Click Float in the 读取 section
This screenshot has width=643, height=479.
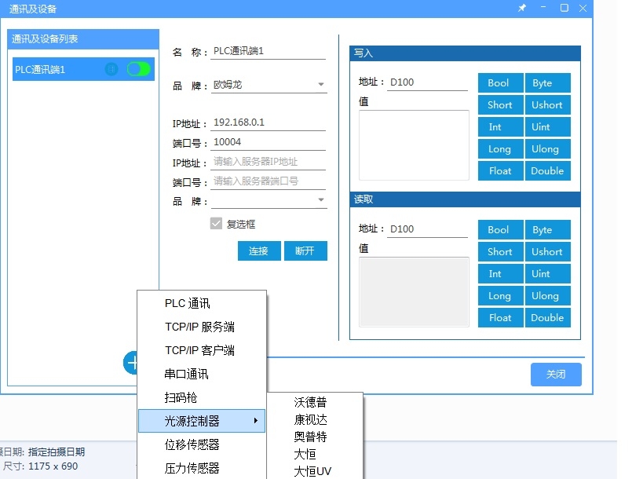(x=500, y=317)
